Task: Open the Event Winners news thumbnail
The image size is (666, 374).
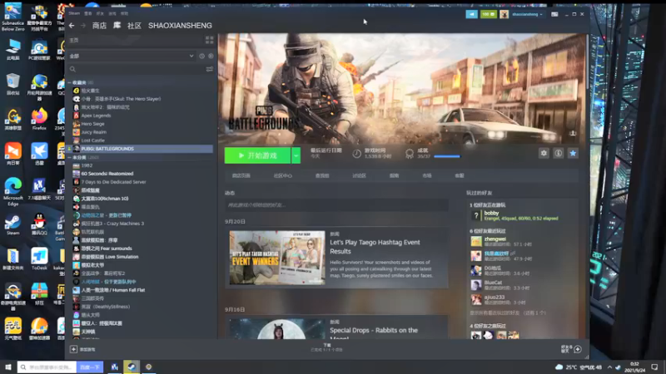Action: point(277,258)
